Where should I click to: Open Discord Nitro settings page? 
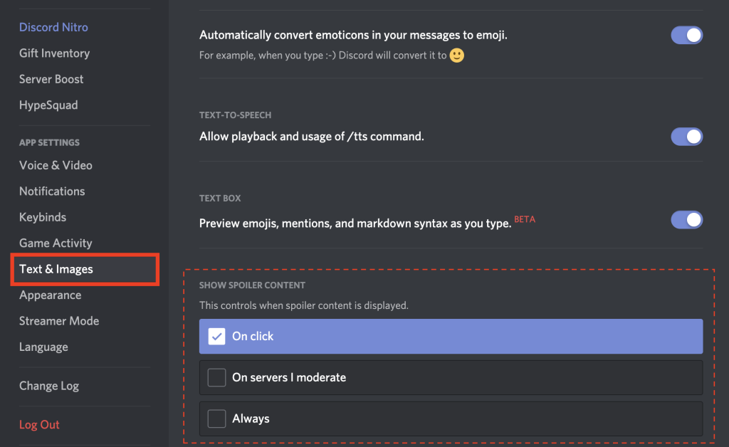click(x=53, y=28)
